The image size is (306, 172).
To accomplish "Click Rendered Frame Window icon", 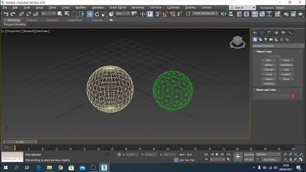I will [293, 14].
